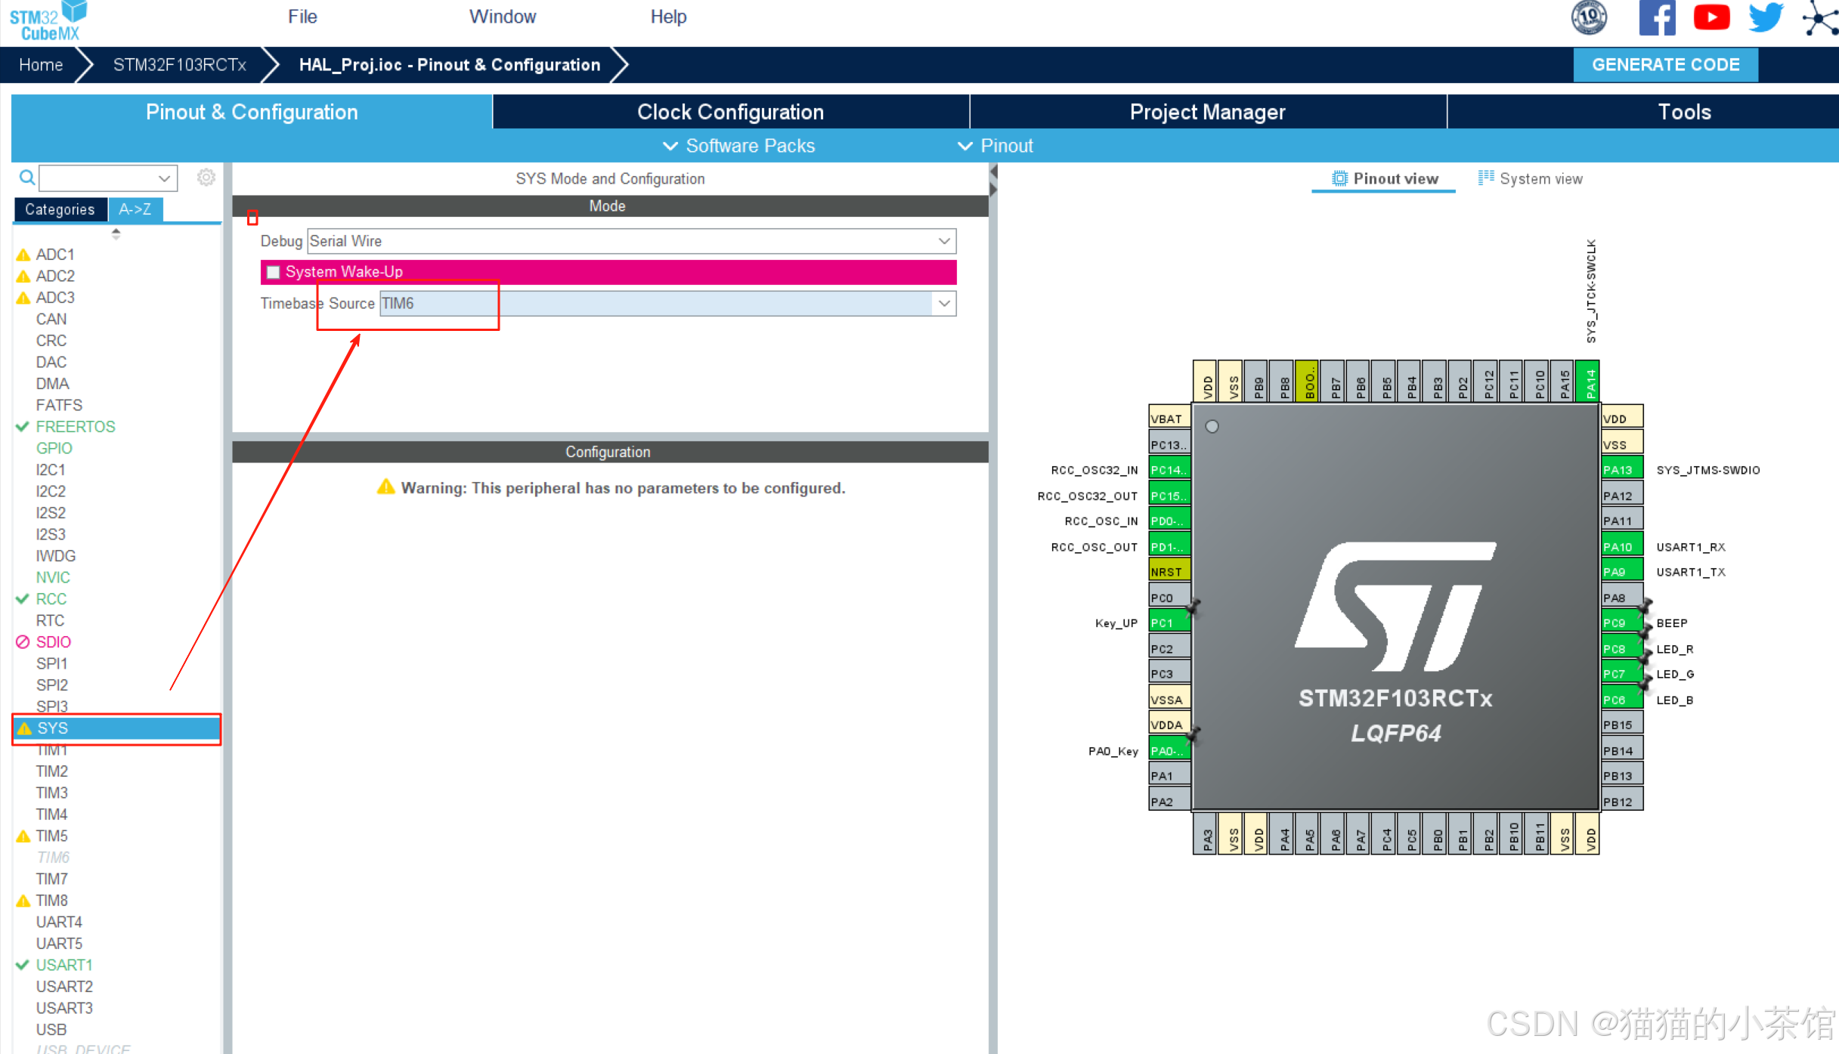Image resolution: width=1839 pixels, height=1054 pixels.
Task: Select SYS in the peripheral list
Action: (x=116, y=728)
